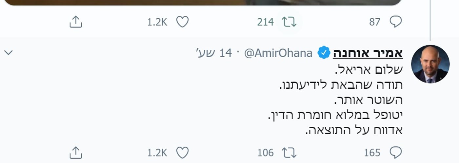
Task: Open share options for Amir Ohana's tweet
Action: pos(76,153)
